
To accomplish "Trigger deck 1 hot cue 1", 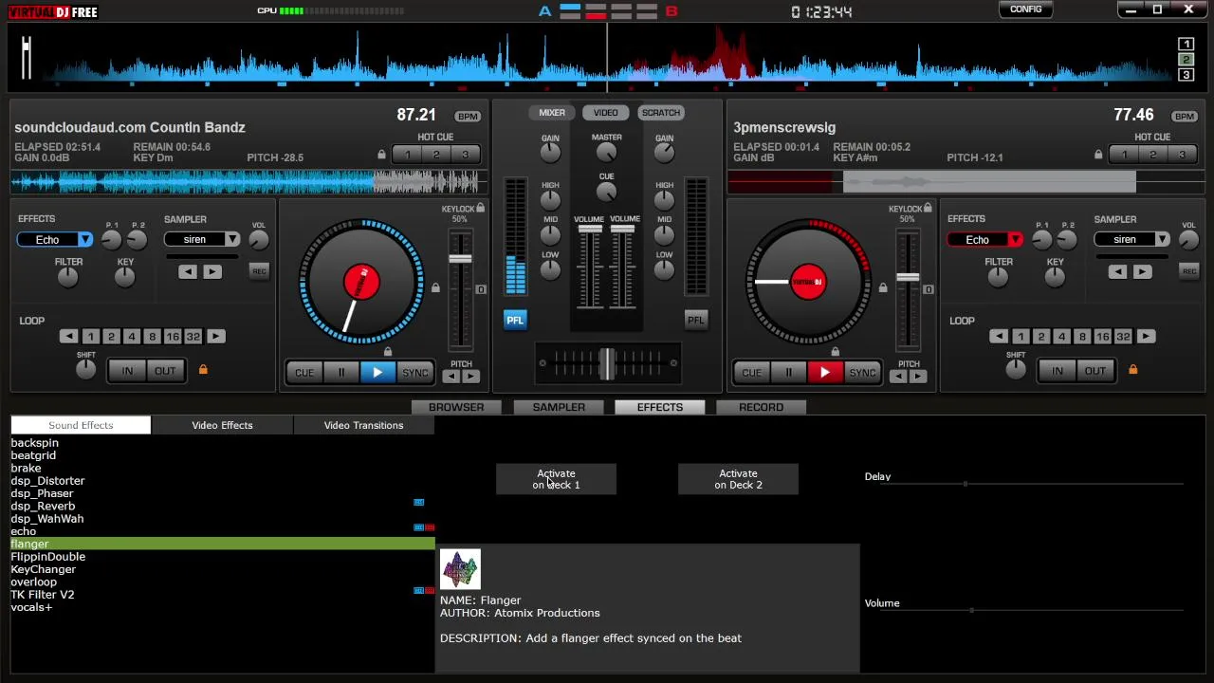I will (407, 155).
